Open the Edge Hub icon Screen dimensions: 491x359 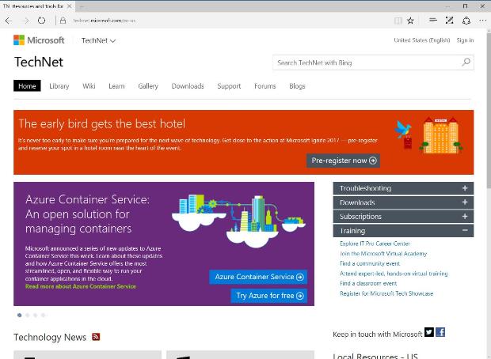coord(432,21)
